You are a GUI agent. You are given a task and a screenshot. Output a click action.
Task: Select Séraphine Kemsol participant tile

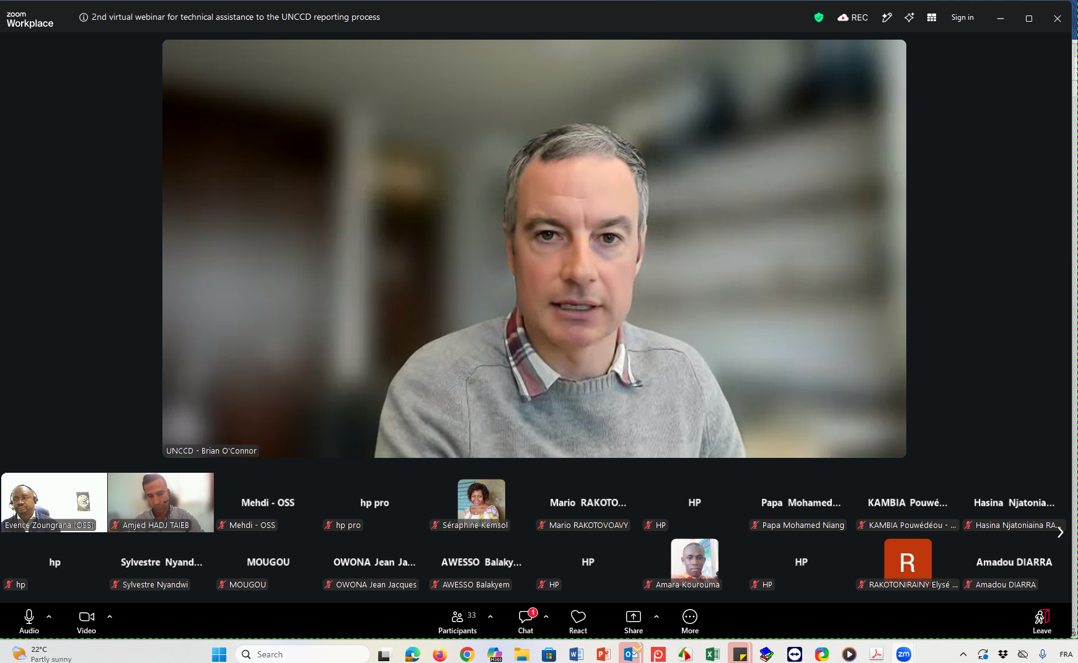(481, 503)
